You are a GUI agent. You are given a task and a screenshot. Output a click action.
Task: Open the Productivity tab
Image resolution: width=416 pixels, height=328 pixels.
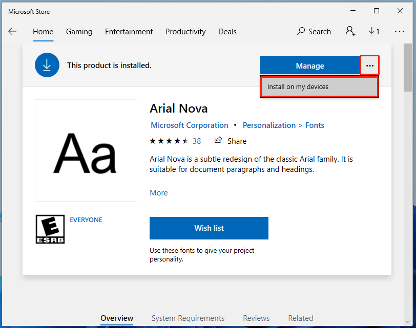(x=185, y=32)
